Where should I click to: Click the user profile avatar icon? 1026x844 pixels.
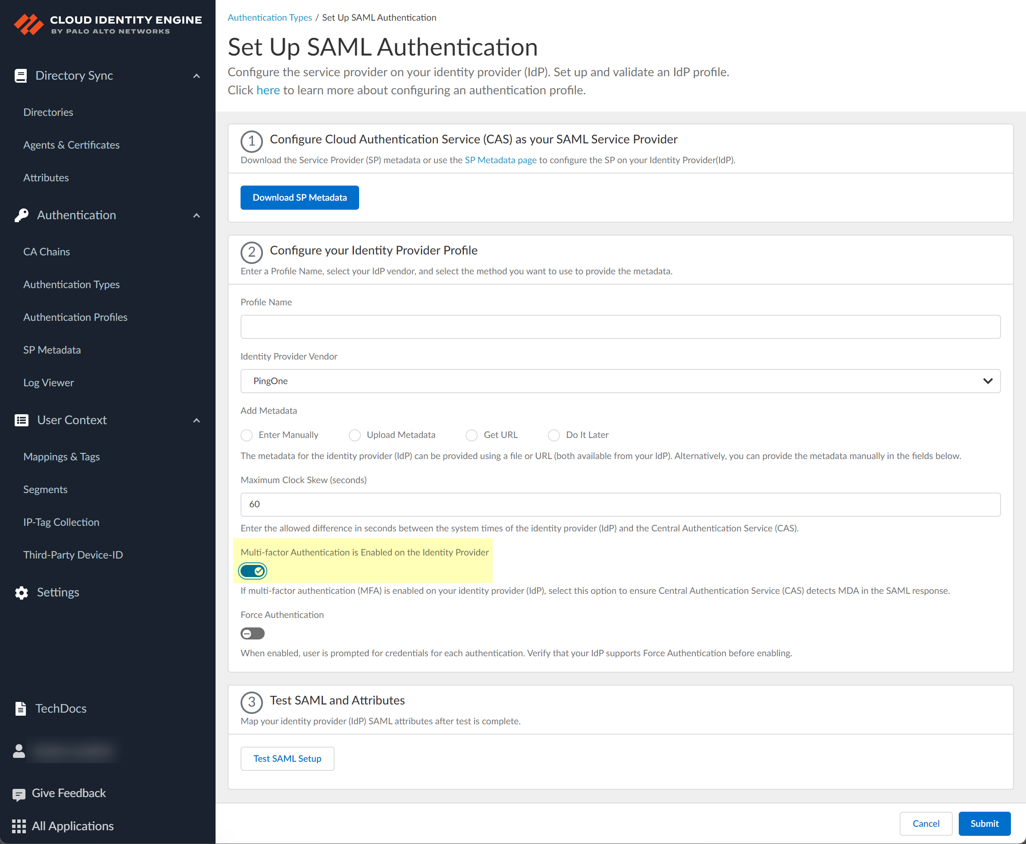pyautogui.click(x=19, y=751)
